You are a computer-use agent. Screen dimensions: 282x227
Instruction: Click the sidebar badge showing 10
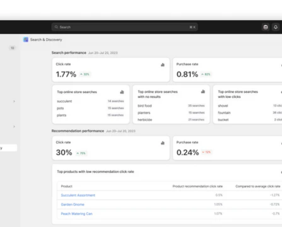12,48
